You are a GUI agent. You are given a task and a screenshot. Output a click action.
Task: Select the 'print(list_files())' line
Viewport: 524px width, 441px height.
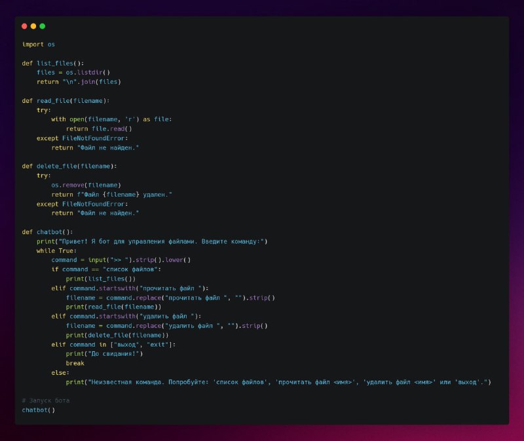click(101, 279)
